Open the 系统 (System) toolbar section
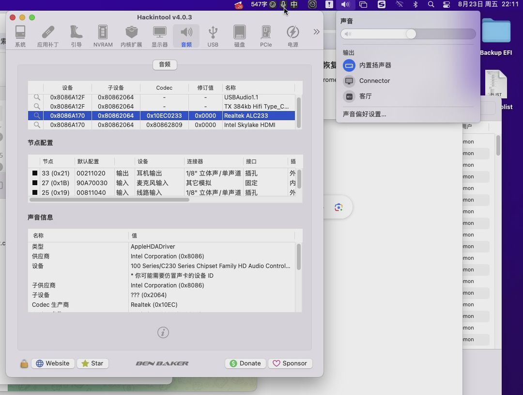Image resolution: width=523 pixels, height=395 pixels. click(20, 36)
